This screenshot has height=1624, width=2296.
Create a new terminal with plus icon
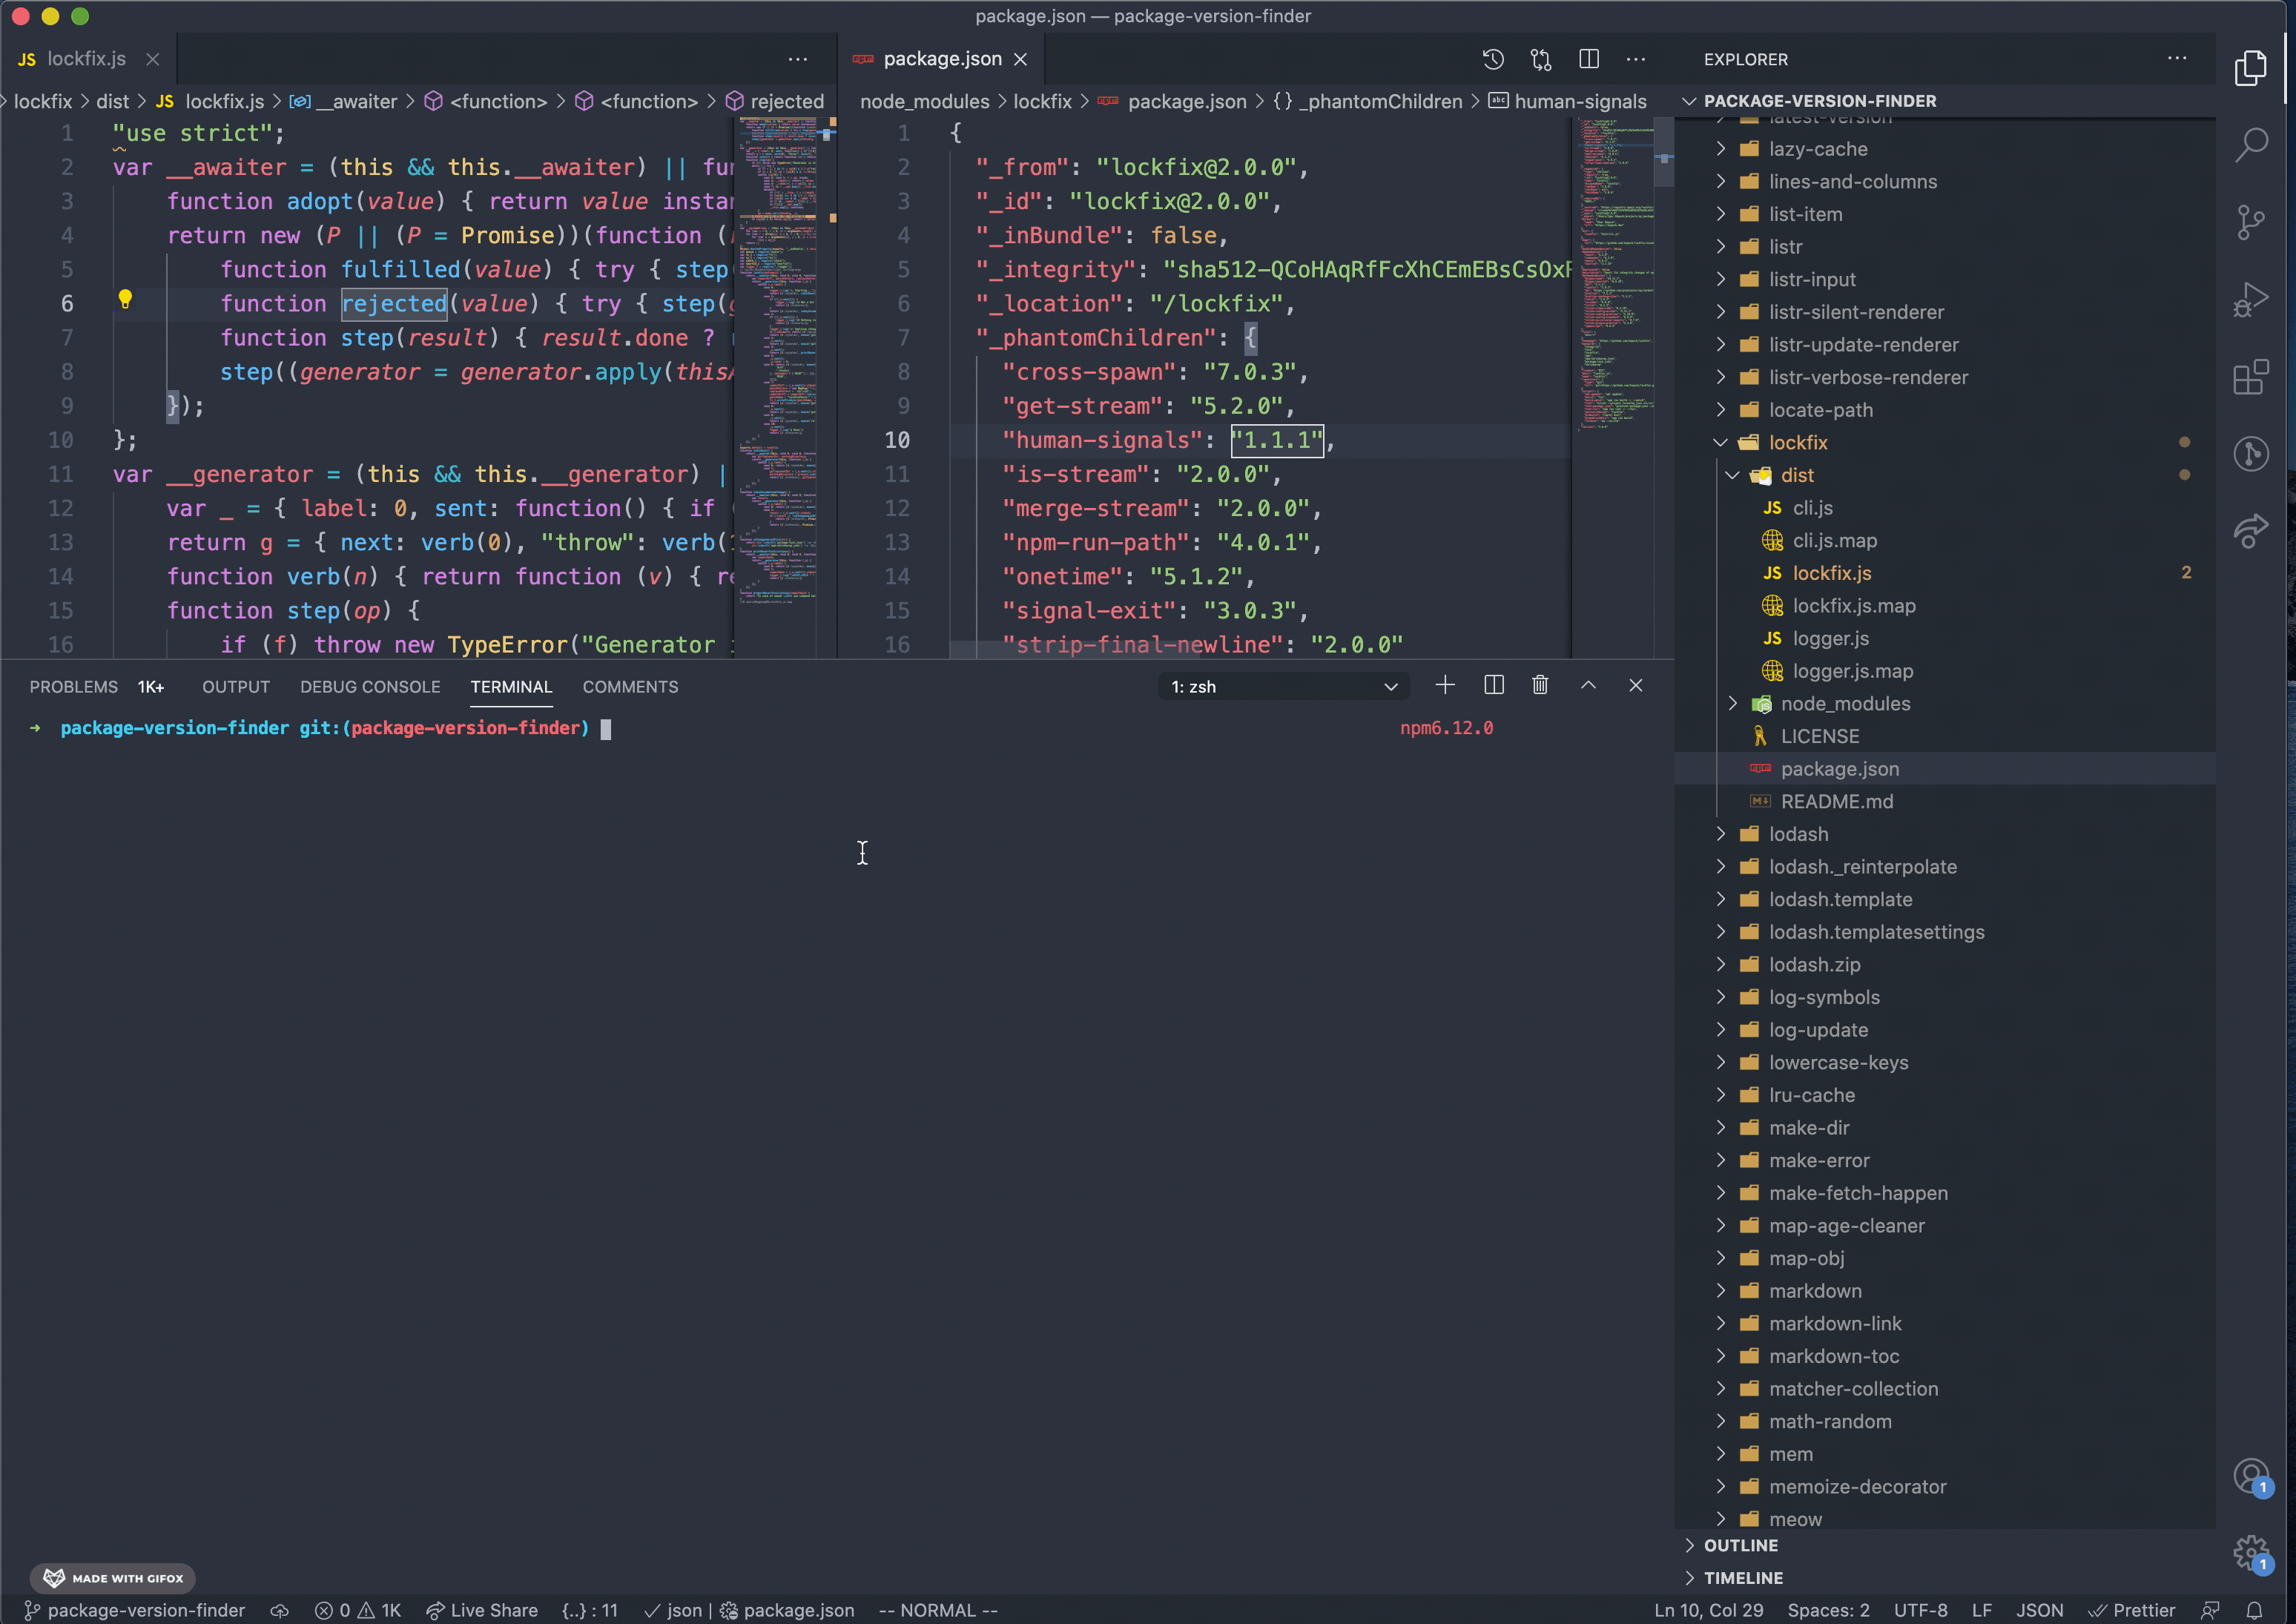pyautogui.click(x=1444, y=685)
